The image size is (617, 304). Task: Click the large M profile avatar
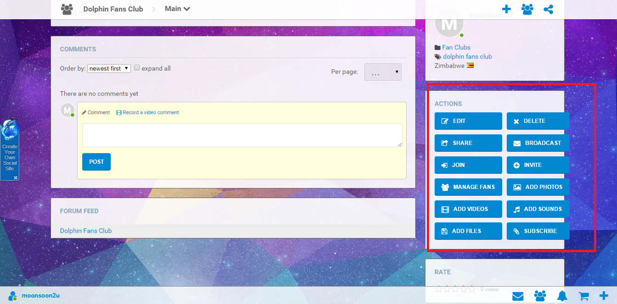[449, 24]
